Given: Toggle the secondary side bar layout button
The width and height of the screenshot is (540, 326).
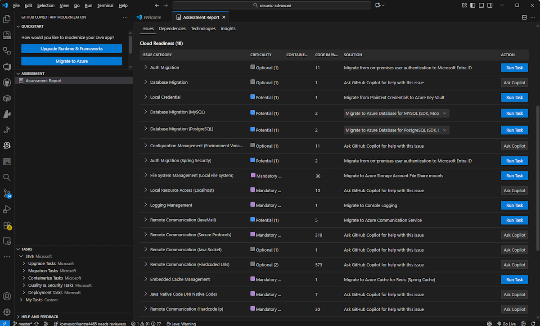Looking at the screenshot, I should [x=490, y=5].
